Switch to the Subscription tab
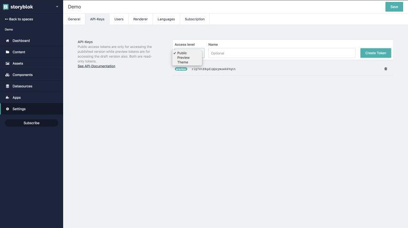 pos(195,19)
